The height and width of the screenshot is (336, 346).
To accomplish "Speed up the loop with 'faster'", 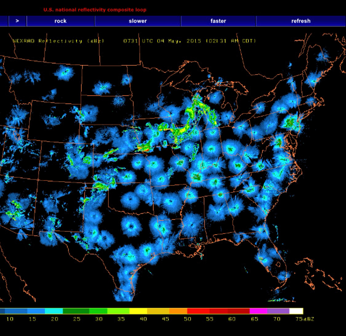I will pyautogui.click(x=218, y=21).
